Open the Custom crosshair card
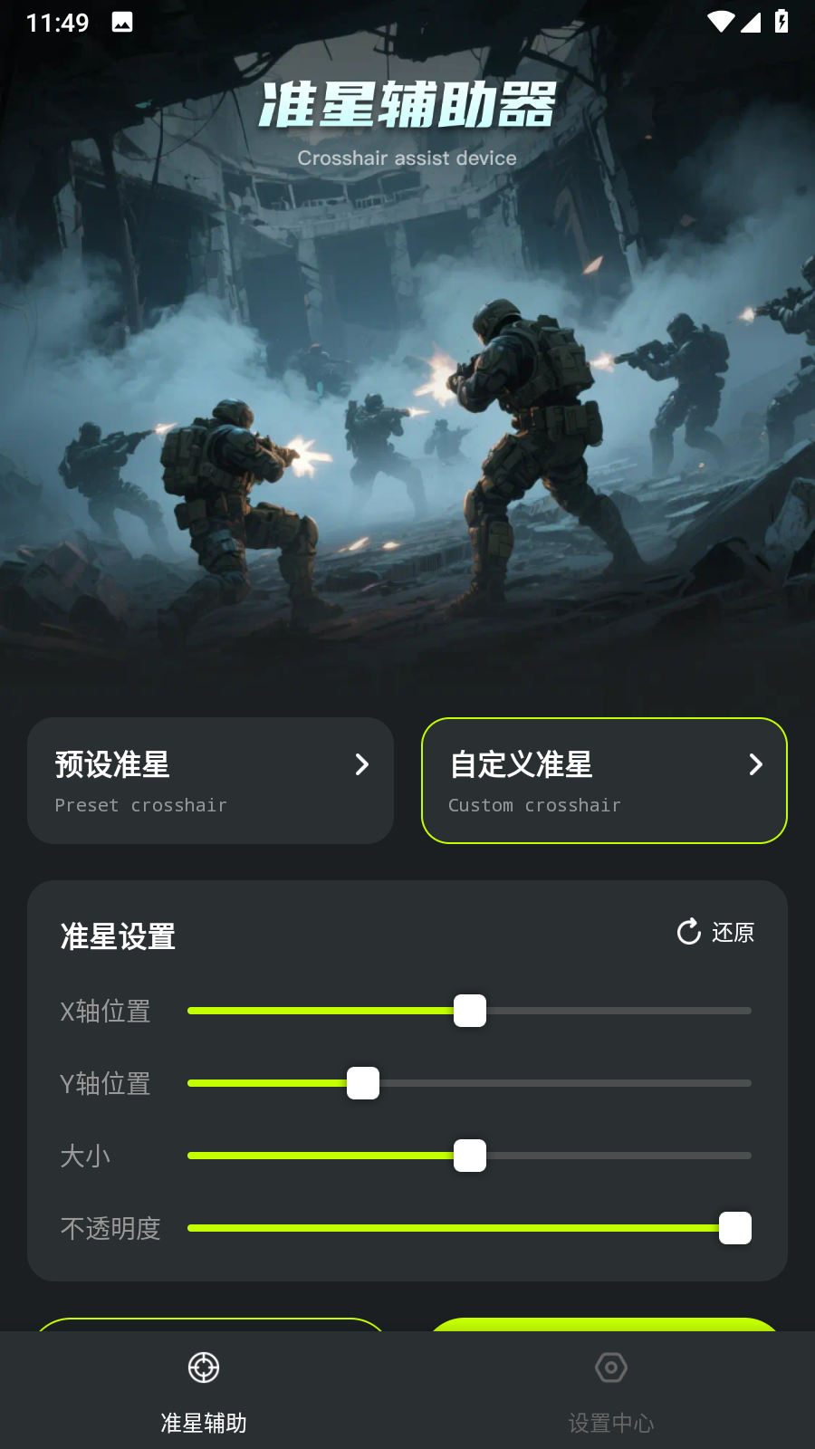815x1449 pixels. click(x=604, y=781)
